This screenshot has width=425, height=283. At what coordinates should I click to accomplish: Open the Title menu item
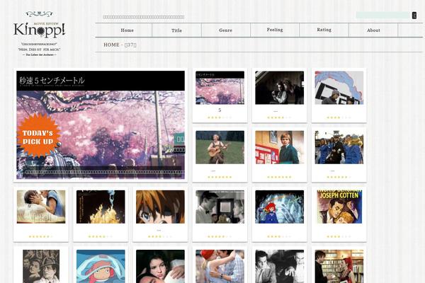pos(176,30)
